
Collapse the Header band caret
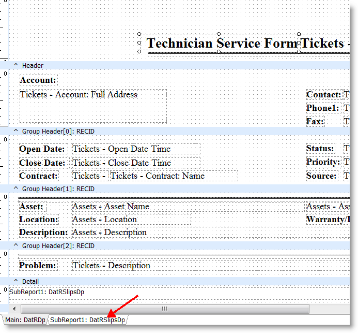click(15, 65)
